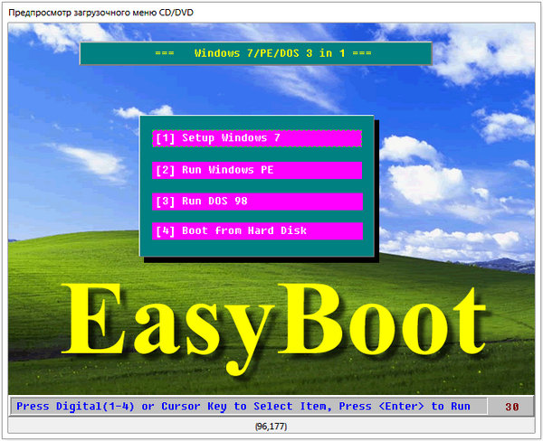Click the [4] number in the last menu entry
Screen dimensions: 543x441
click(x=165, y=230)
